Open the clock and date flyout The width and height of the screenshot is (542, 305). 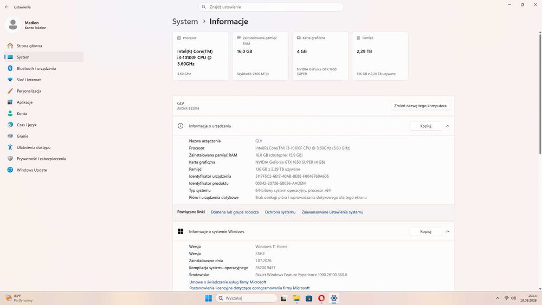528,298
